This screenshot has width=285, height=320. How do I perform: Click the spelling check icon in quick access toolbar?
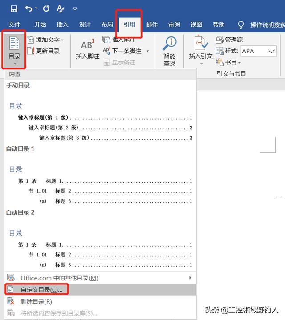coord(61,8)
